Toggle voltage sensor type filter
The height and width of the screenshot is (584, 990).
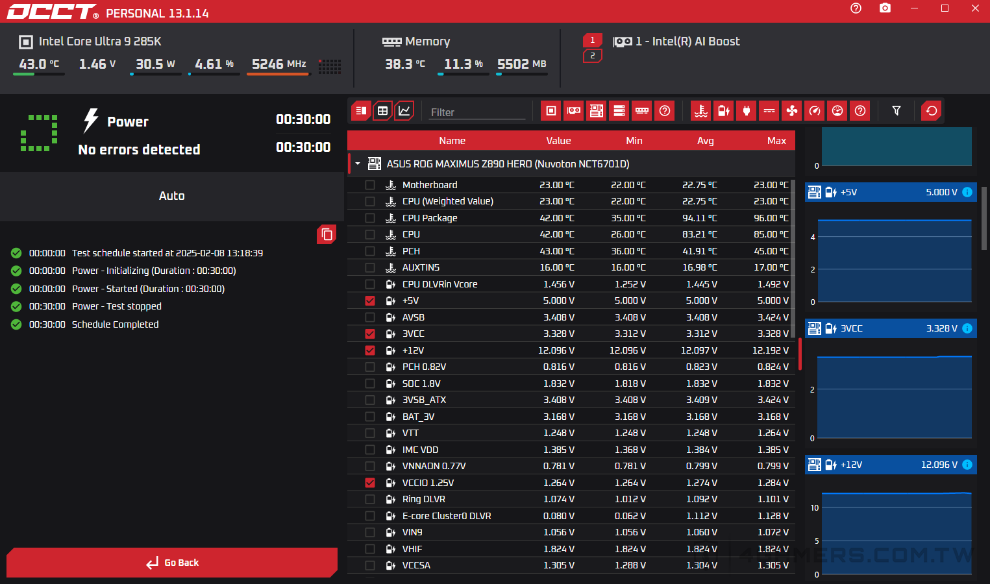pyautogui.click(x=723, y=111)
